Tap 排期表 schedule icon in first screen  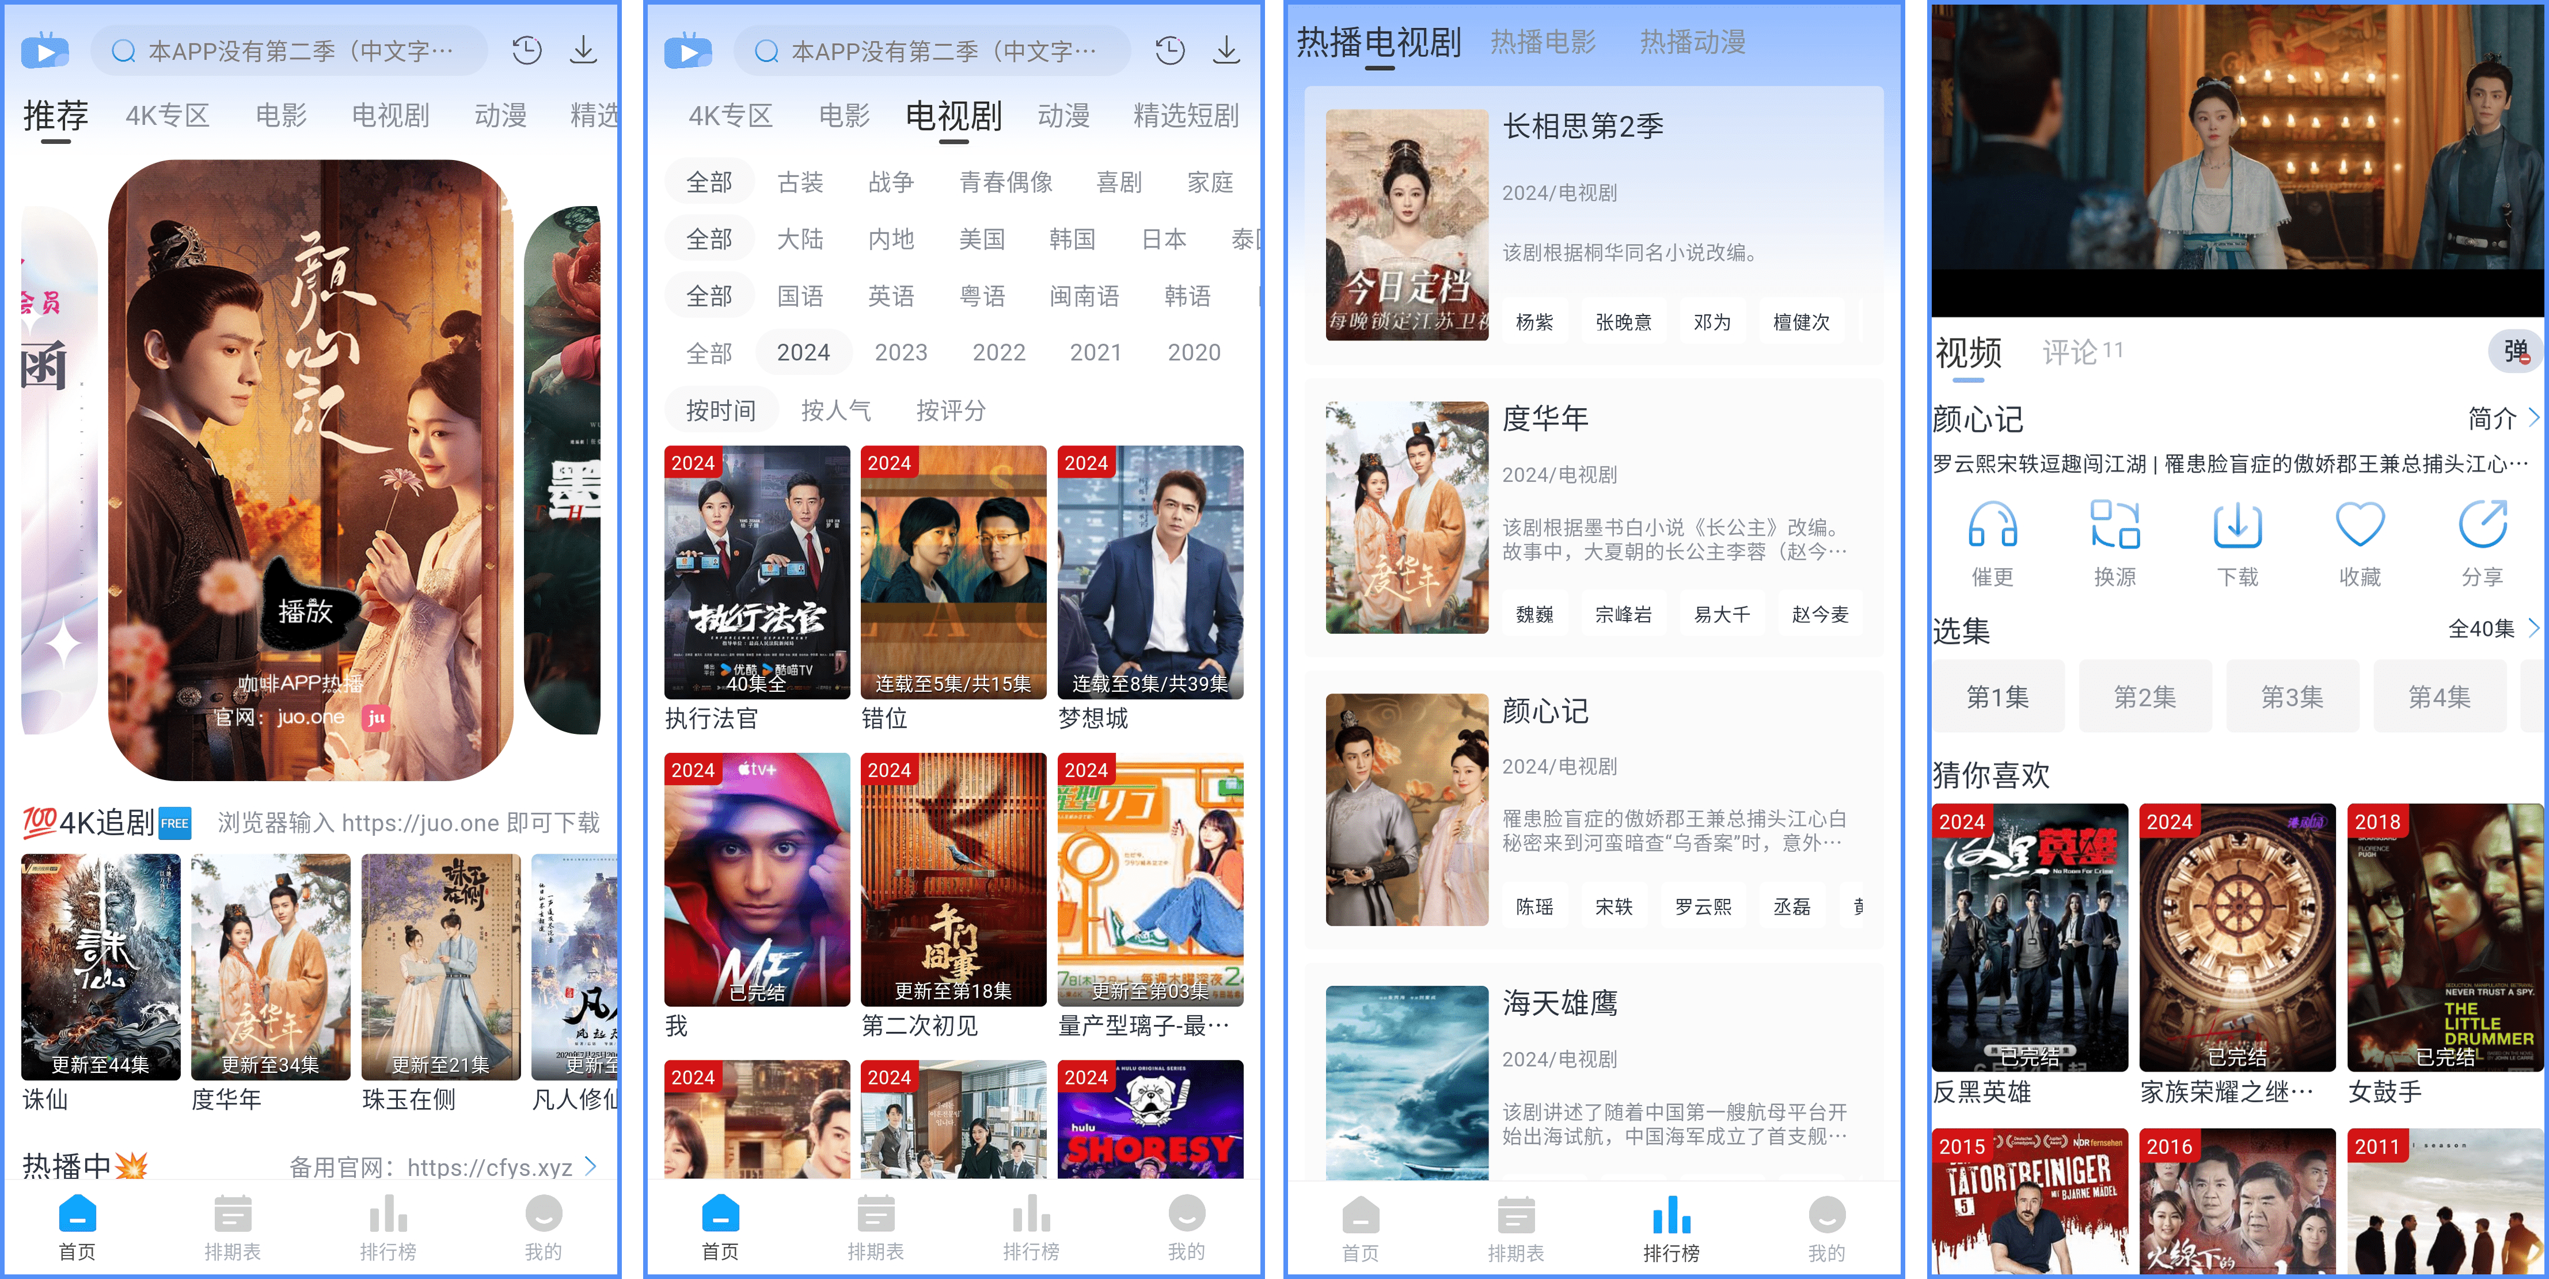point(233,1213)
